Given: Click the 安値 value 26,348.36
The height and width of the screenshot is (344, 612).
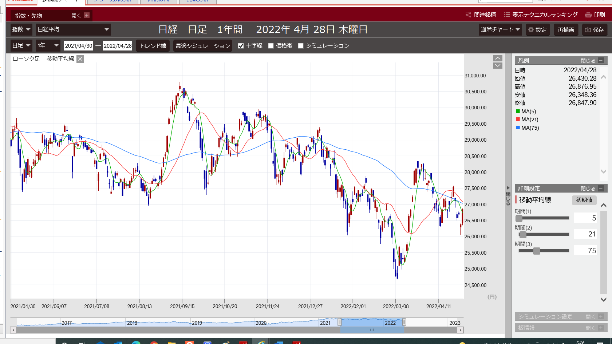Looking at the screenshot, I should [583, 95].
